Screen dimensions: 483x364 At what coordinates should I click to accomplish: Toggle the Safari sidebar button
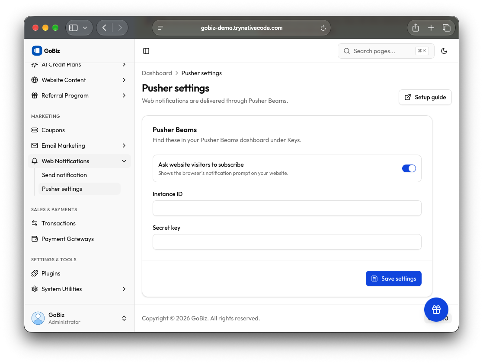point(74,28)
